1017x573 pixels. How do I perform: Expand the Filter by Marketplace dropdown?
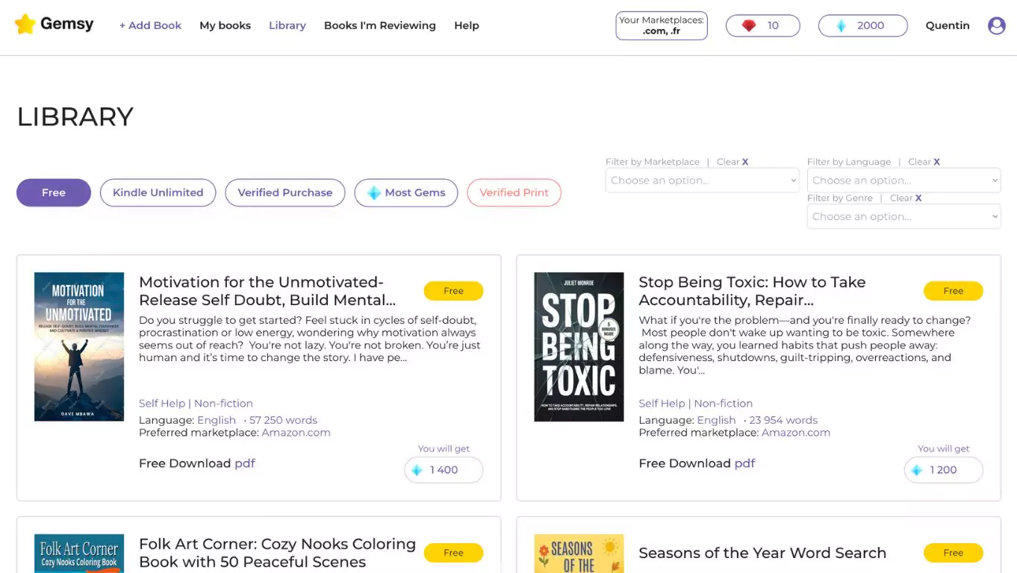point(703,181)
